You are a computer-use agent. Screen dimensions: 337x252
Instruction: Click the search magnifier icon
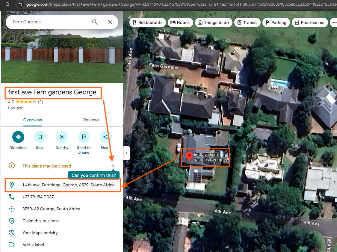coord(95,22)
